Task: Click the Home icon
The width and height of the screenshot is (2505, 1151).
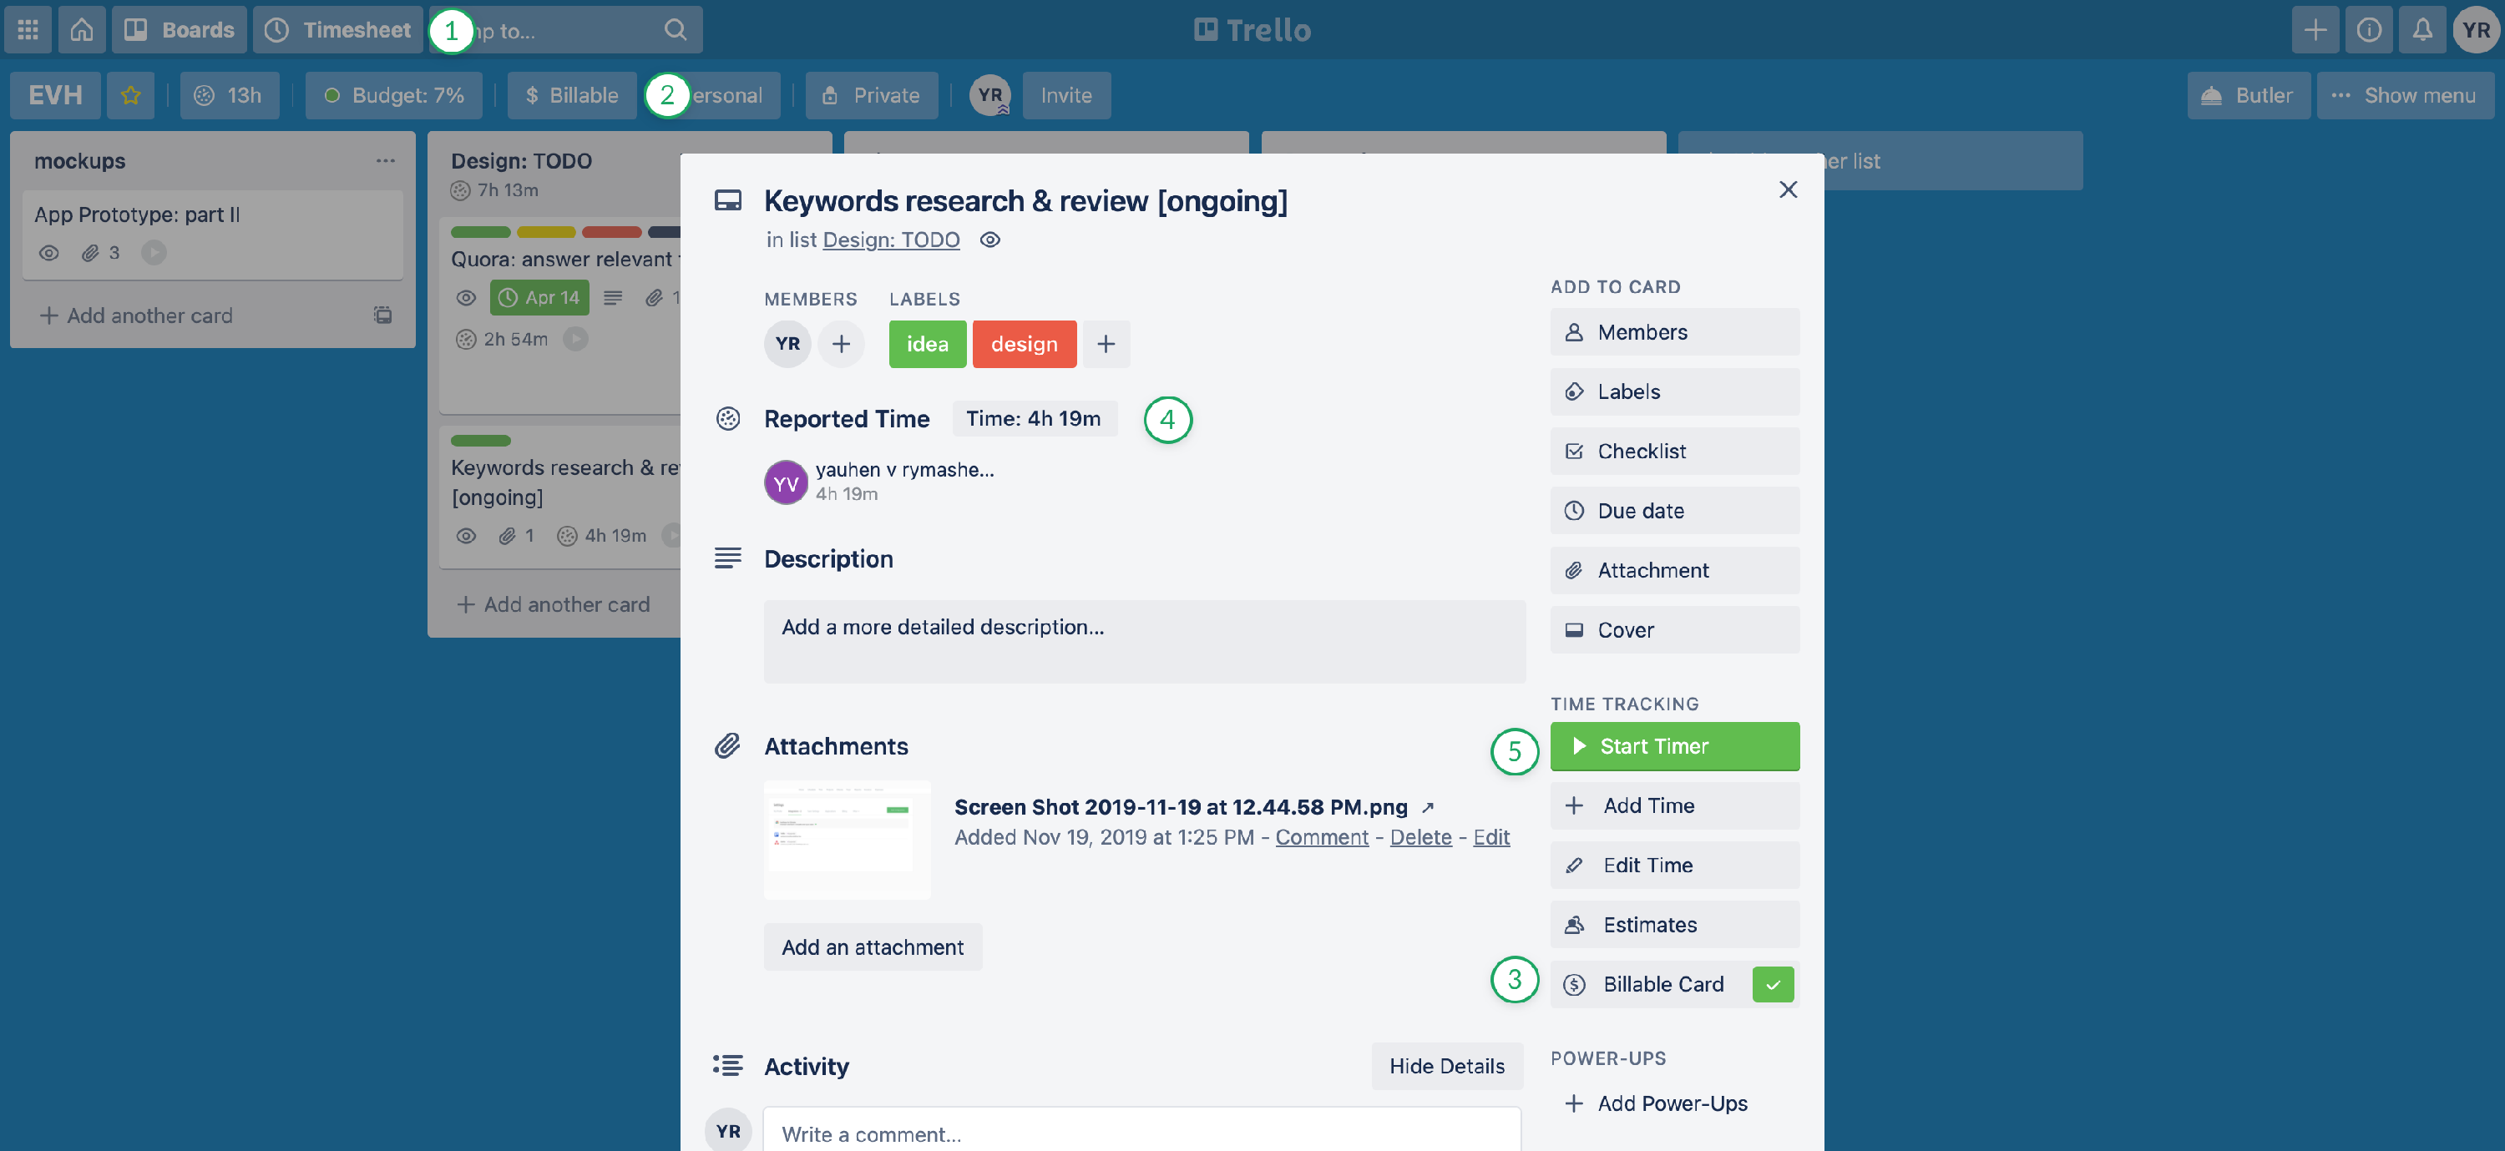Action: 82,29
